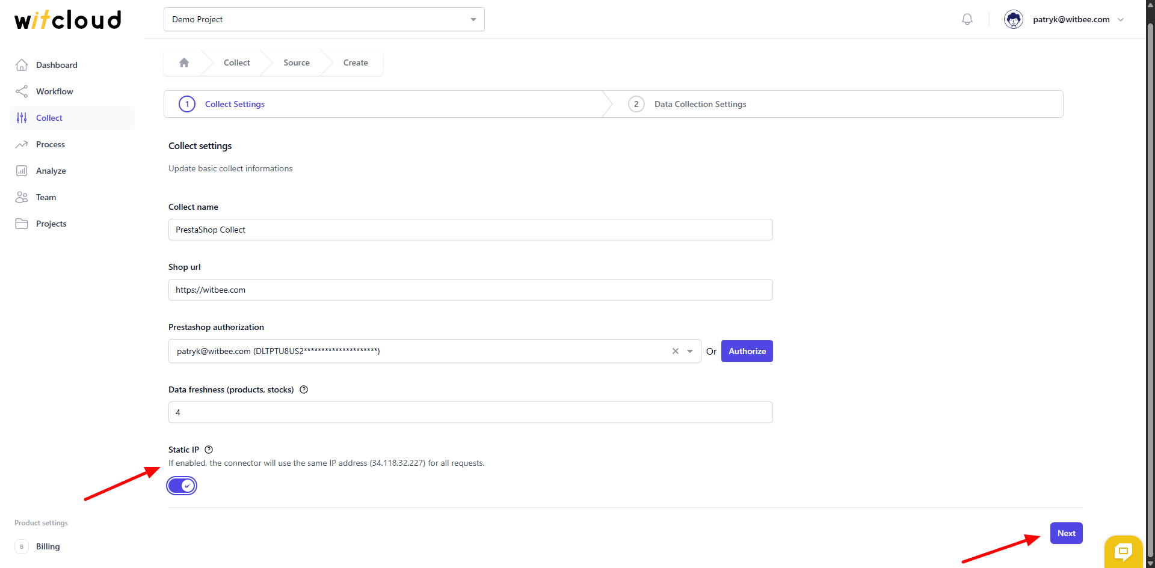Click the 'Product settings' label
The height and width of the screenshot is (568, 1155).
[41, 523]
